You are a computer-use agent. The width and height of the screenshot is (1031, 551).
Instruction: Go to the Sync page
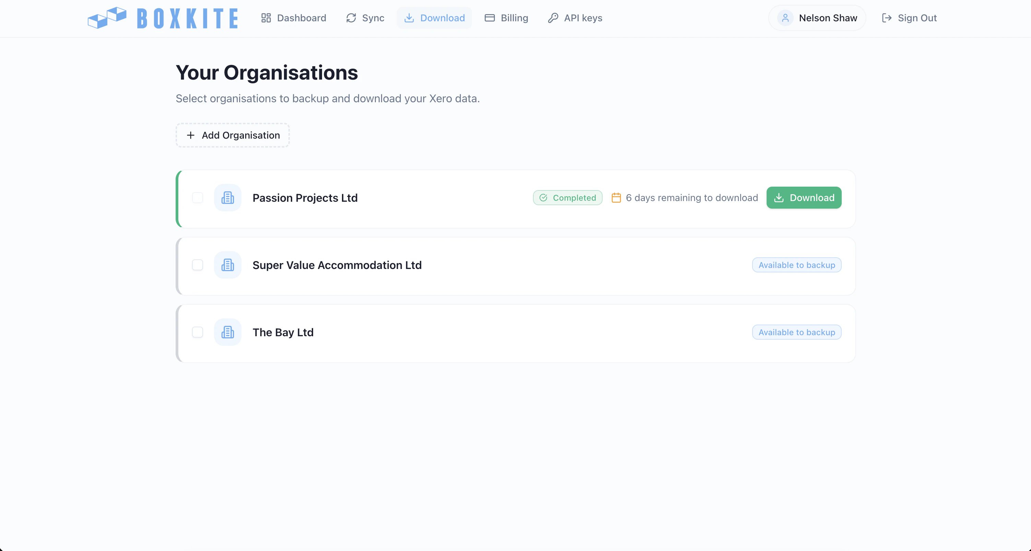(x=365, y=18)
